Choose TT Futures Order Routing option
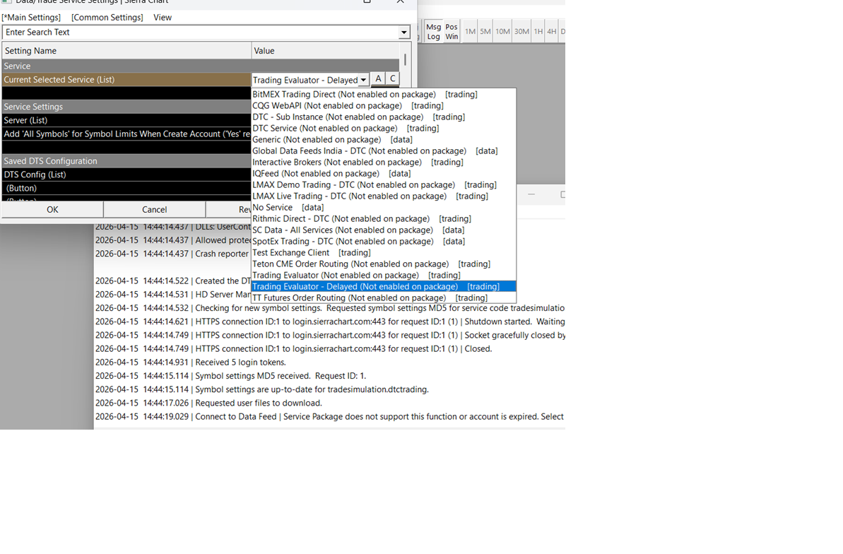Screen dimensions: 843x554 coord(383,297)
